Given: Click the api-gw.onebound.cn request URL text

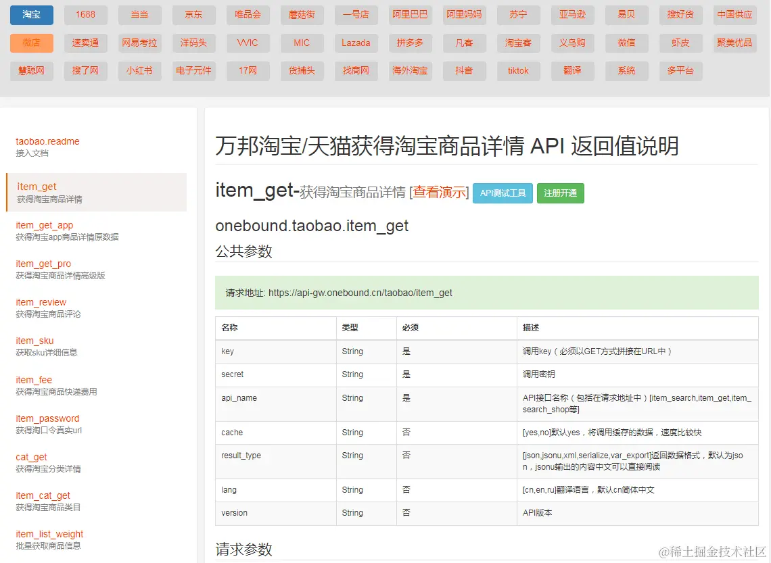Looking at the screenshot, I should [360, 293].
